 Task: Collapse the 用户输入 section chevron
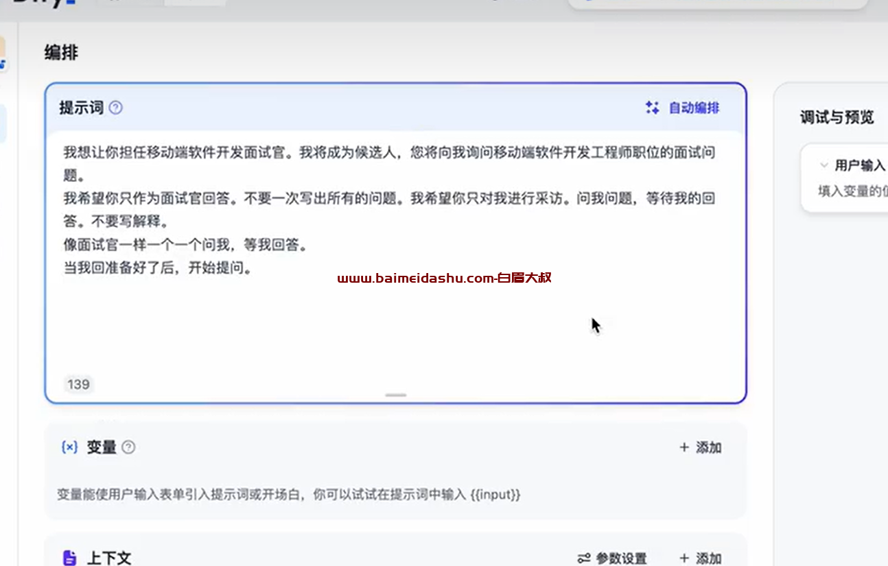click(823, 165)
